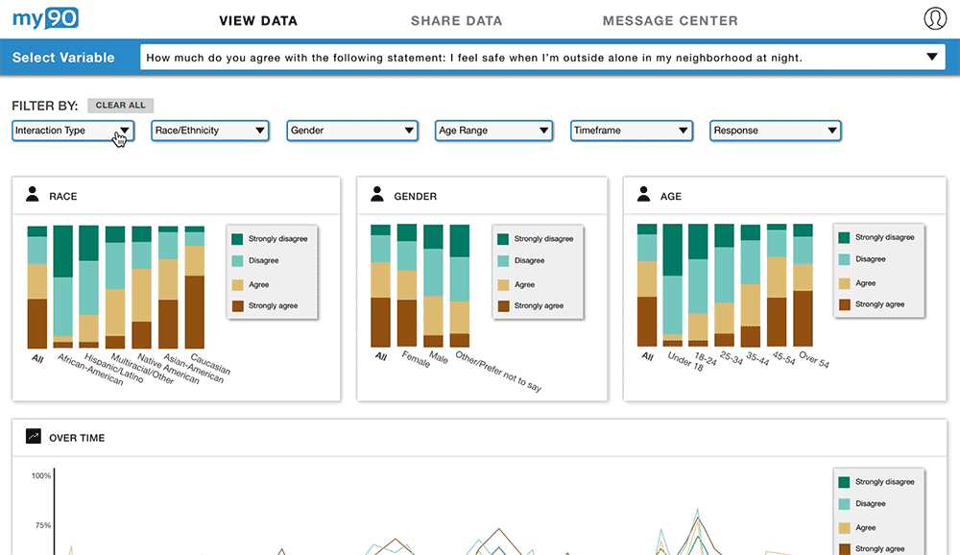This screenshot has height=555, width=960.
Task: Click Strongly disagree swatch in Gender legend
Action: click(503, 239)
